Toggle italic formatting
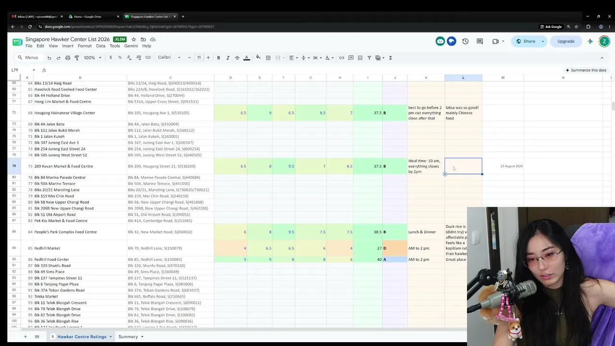The height and width of the screenshot is (346, 615). [228, 58]
